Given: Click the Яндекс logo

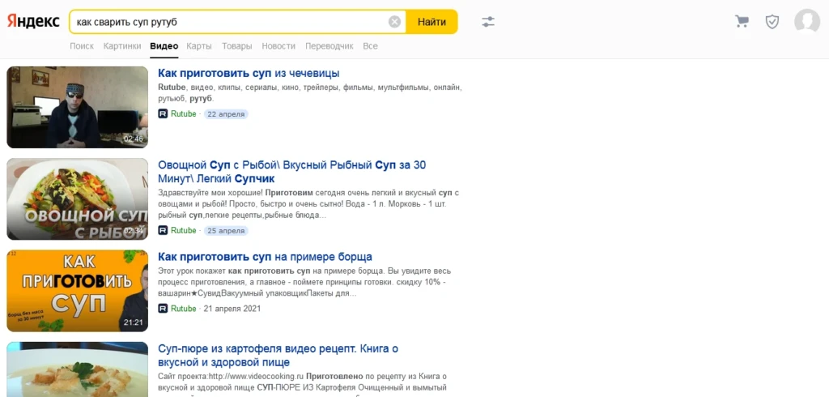Looking at the screenshot, I should coord(32,22).
